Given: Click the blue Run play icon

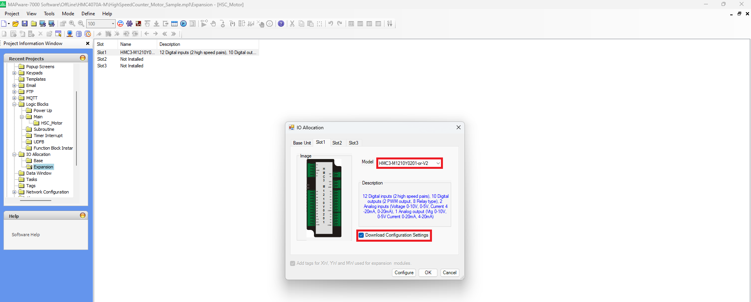Looking at the screenshot, I should [x=183, y=24].
